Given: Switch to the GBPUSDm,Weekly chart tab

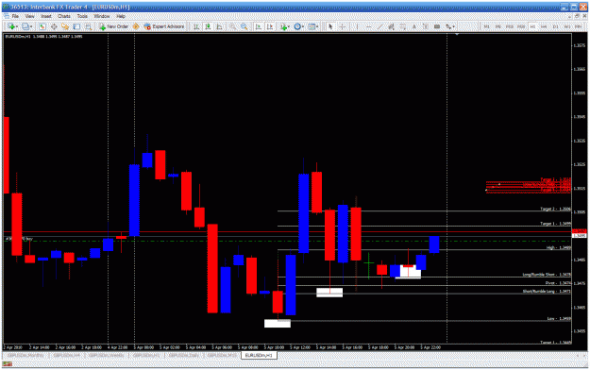Looking at the screenshot, I should (x=107, y=355).
